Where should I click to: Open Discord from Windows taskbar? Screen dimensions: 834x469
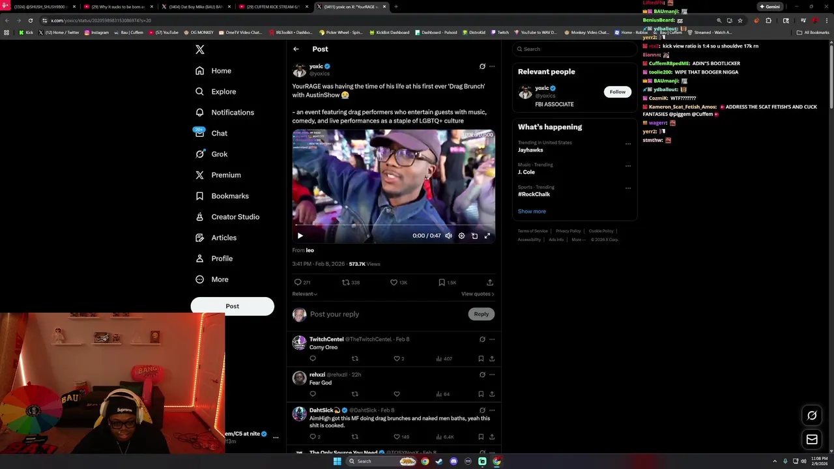(453, 461)
